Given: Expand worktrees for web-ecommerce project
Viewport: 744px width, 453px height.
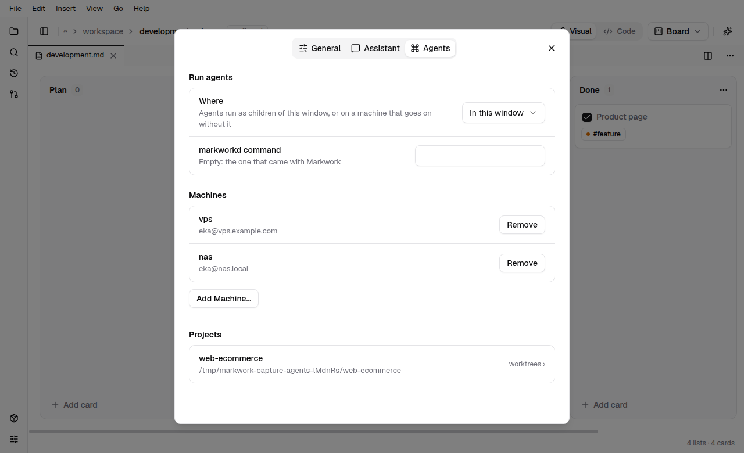Looking at the screenshot, I should pos(527,364).
